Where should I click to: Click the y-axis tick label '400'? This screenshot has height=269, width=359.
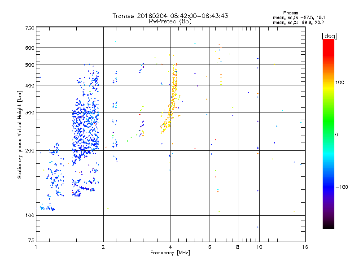pyautogui.click(x=30, y=86)
